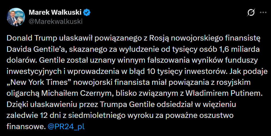Click the blue verified badge
271x136 pixels.
[87, 12]
